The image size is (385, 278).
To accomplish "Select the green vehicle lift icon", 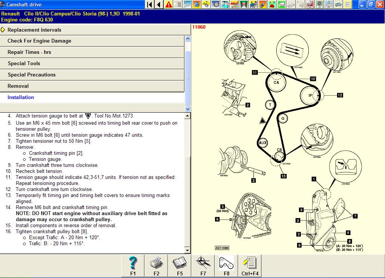I will point(243,5).
